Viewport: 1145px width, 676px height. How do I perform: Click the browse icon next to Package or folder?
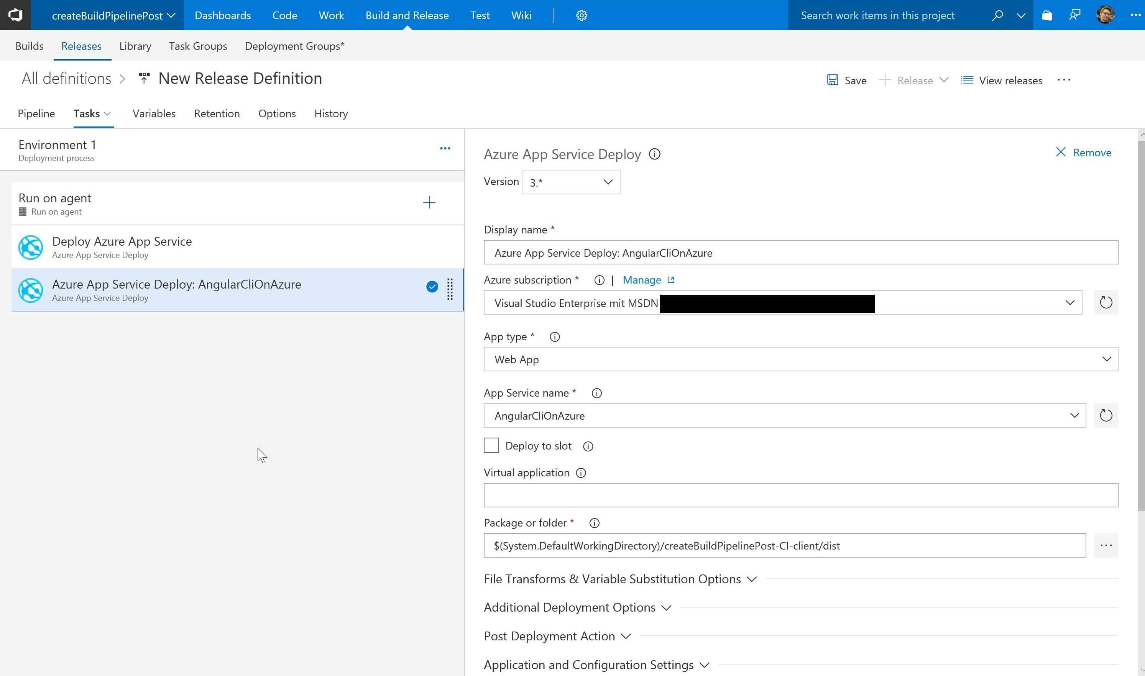click(1106, 545)
